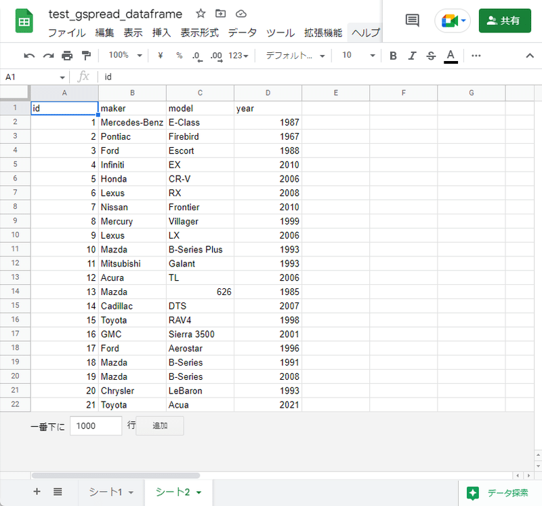Select the cell containing Sierra 3500
The image size is (542, 506).
pyautogui.click(x=200, y=334)
